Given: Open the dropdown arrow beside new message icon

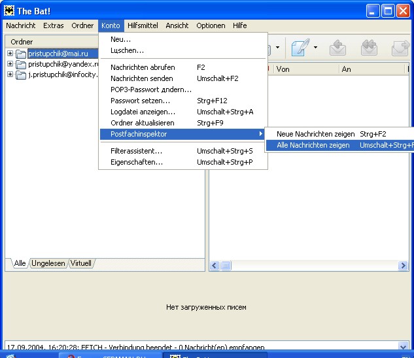Looking at the screenshot, I should pos(315,48).
